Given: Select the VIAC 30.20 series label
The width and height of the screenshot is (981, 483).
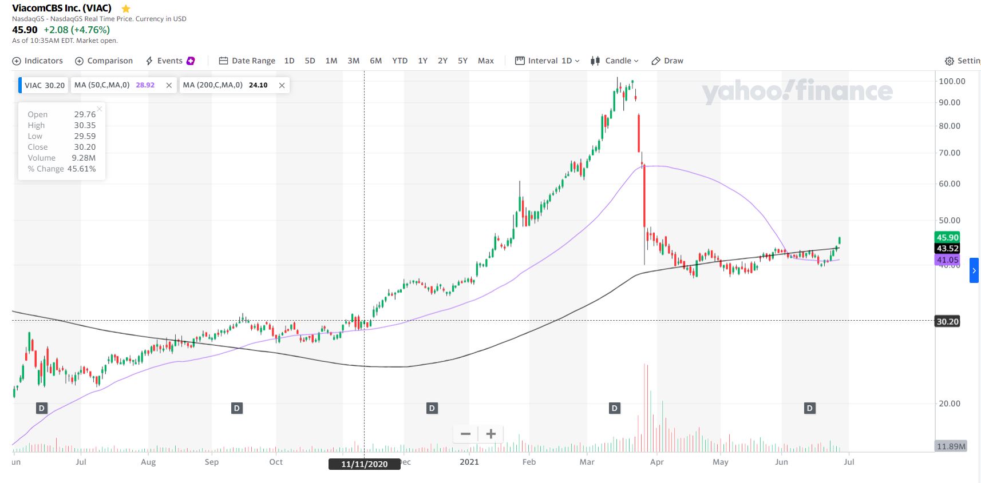Looking at the screenshot, I should tap(45, 85).
